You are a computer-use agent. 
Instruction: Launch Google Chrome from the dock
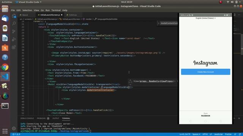pyautogui.click(x=5, y=67)
